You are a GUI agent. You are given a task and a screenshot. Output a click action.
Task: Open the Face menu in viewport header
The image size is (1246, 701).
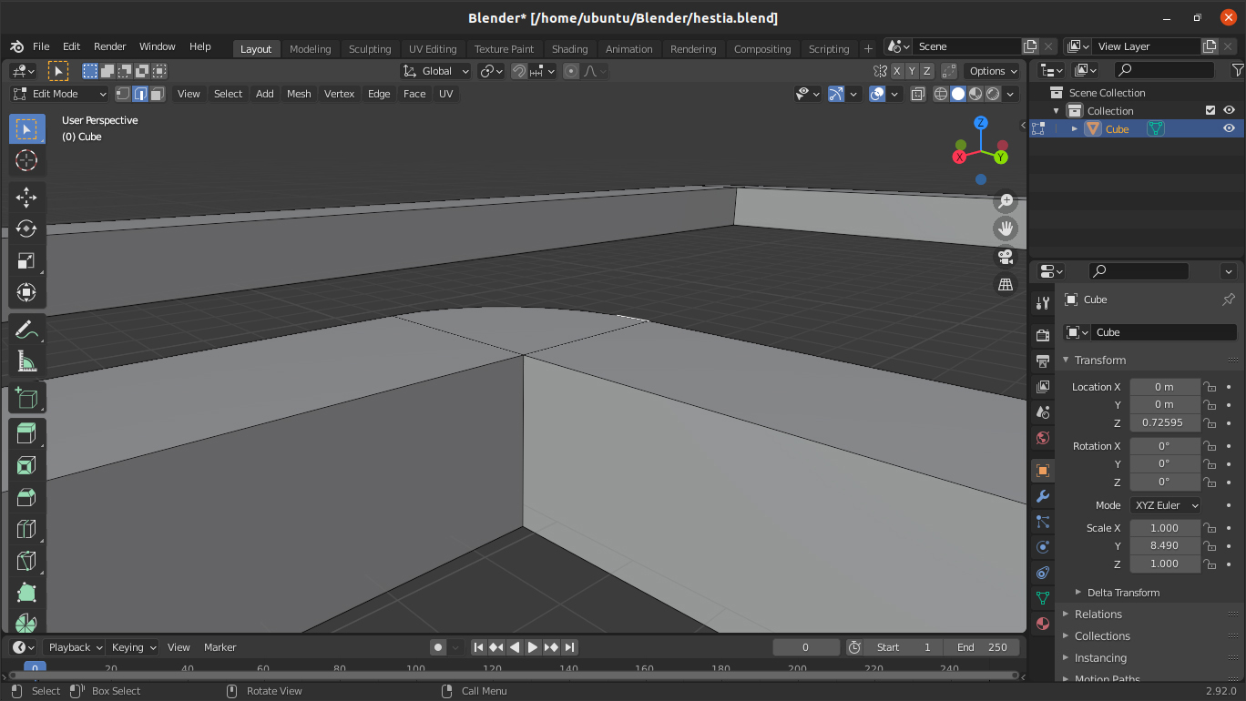coord(414,94)
